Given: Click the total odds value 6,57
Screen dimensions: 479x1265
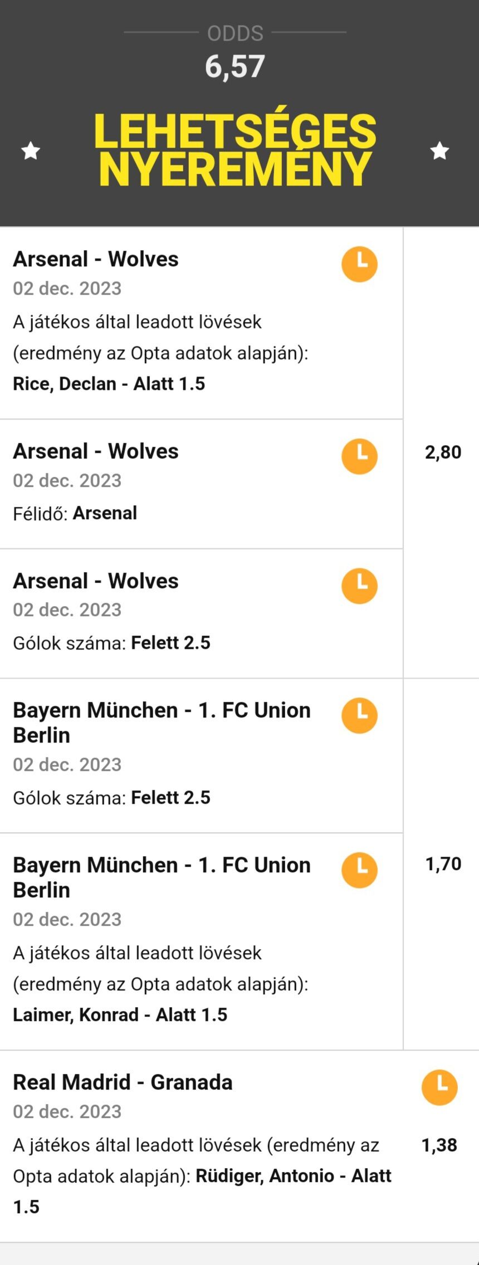Looking at the screenshot, I should [x=234, y=67].
